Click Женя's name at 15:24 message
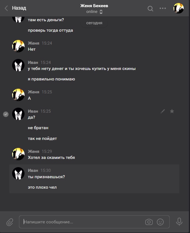The width and height of the screenshot is (190, 233). pos(34,43)
